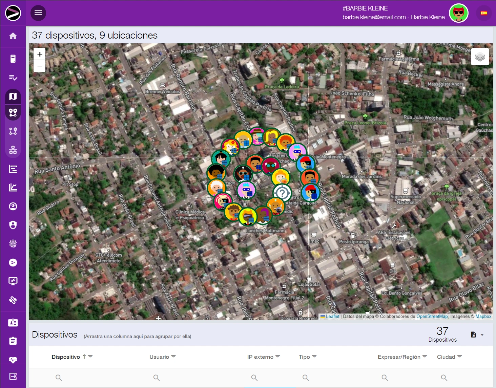The height and width of the screenshot is (388, 496).
Task: Click the logout icon at sidebar bottom
Action: (13, 376)
